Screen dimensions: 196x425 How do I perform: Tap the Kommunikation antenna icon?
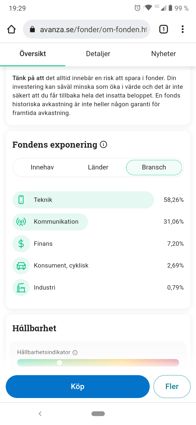[x=21, y=222]
